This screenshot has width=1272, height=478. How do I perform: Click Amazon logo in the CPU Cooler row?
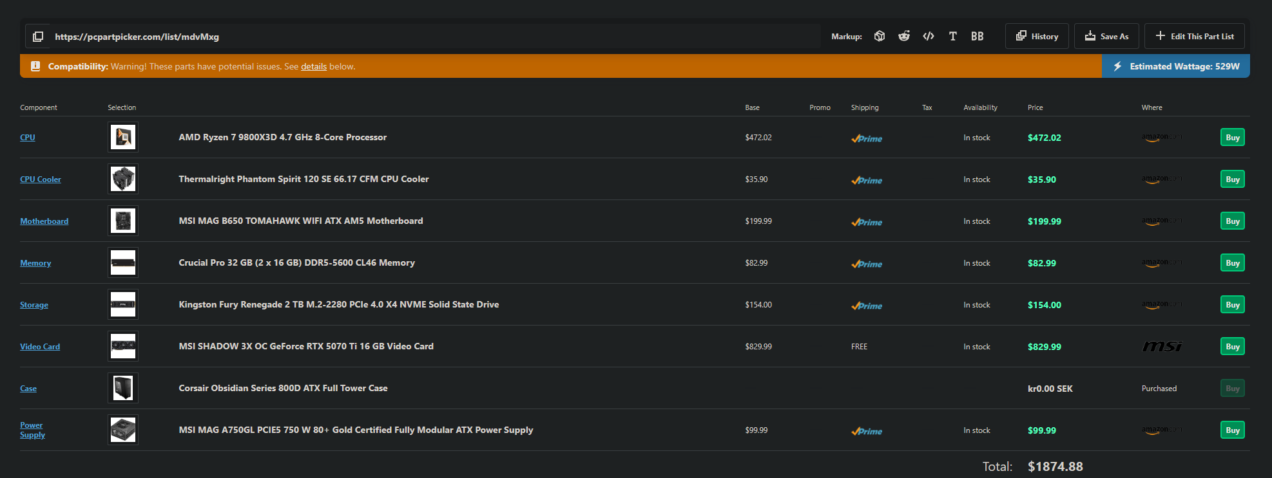coord(1162,179)
